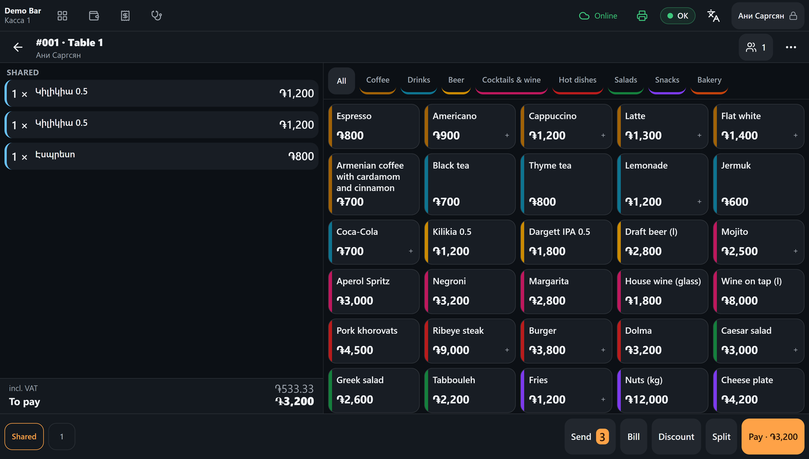The image size is (809, 459).
Task: Switch to the Coffee category tab
Action: 378,80
